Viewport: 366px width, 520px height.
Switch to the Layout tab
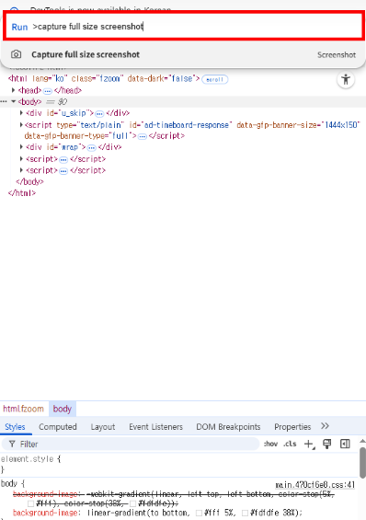(103, 427)
